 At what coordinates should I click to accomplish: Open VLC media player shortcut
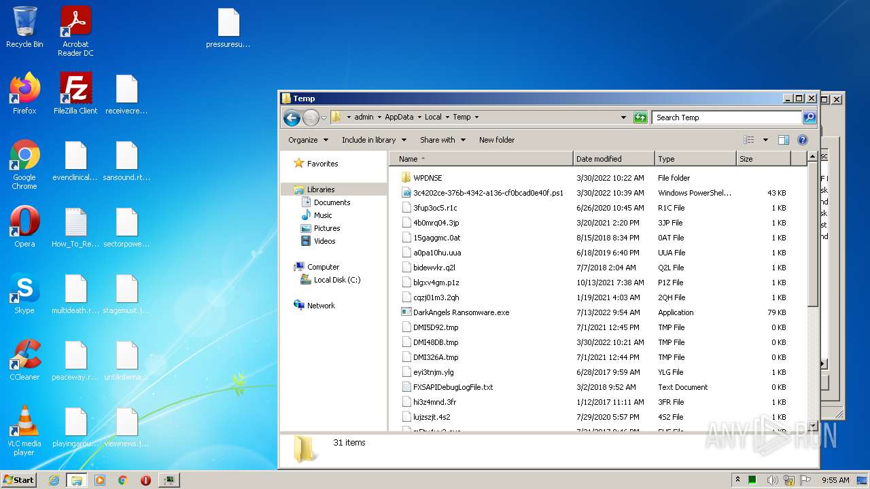pos(24,431)
